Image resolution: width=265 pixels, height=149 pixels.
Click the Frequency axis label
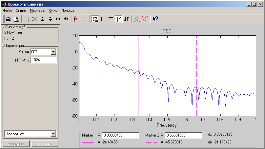[167, 125]
